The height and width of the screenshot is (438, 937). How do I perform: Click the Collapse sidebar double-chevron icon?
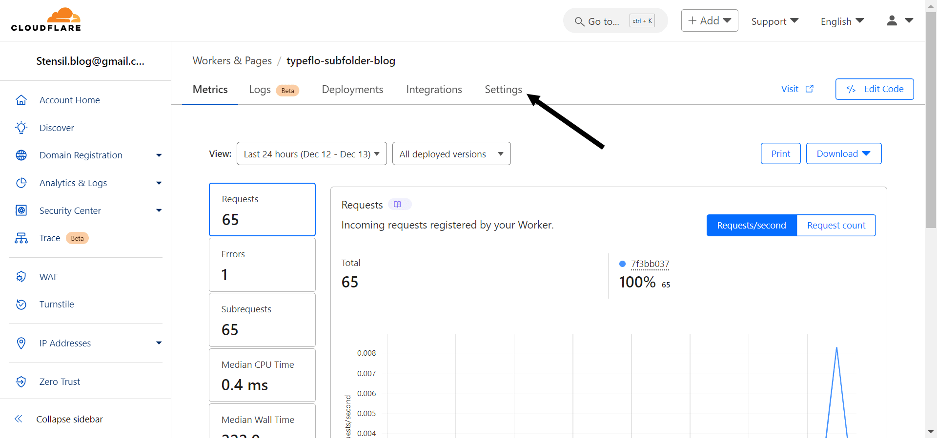(x=19, y=419)
